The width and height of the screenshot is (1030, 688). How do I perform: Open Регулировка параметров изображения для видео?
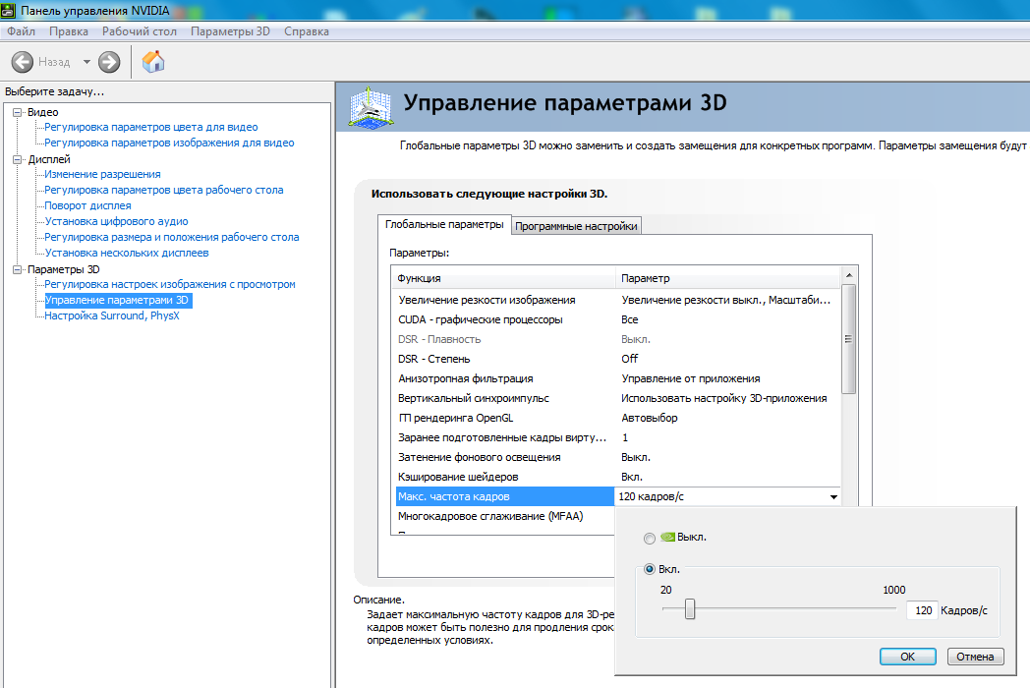(x=169, y=143)
